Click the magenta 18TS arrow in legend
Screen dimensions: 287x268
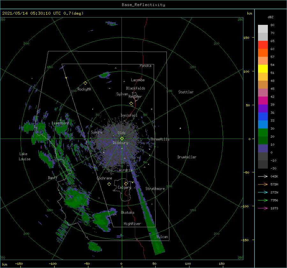[x=263, y=208]
